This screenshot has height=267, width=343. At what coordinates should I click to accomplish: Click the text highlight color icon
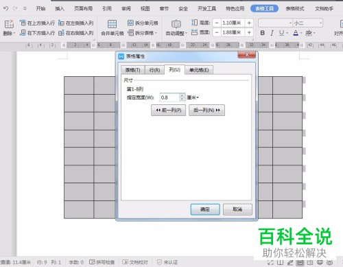click(x=309, y=33)
